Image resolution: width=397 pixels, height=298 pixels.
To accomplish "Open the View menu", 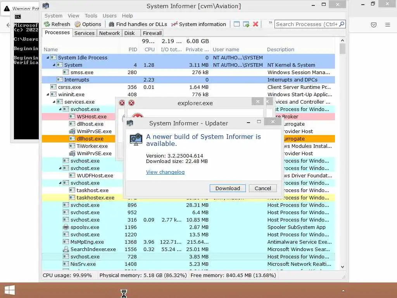I will coord(73,16).
